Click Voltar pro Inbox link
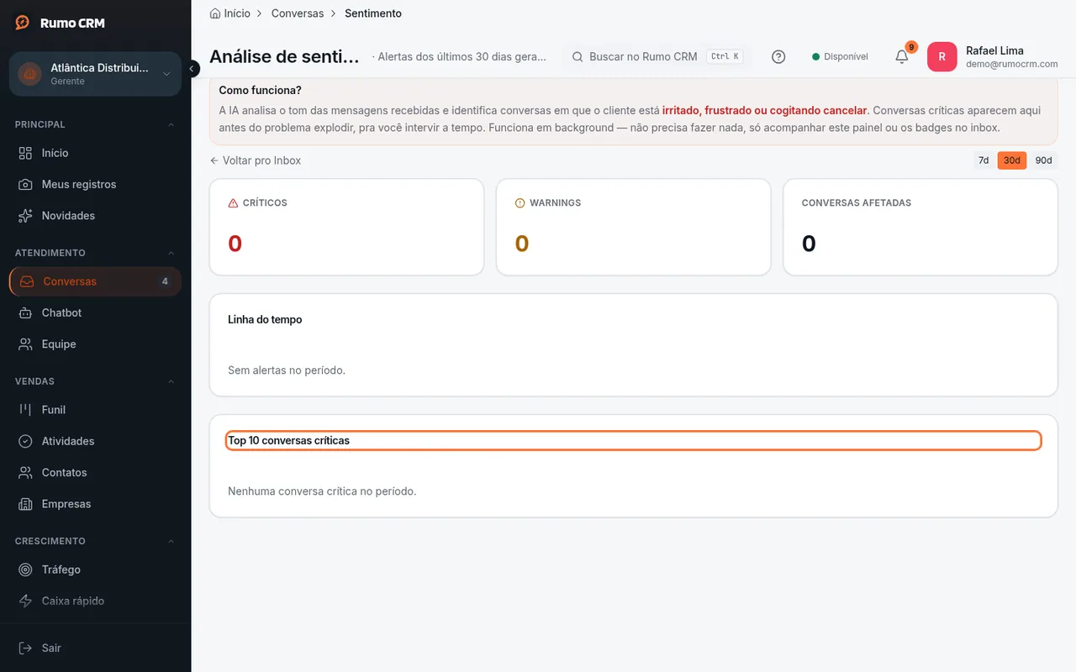Viewport: 1076px width, 672px height. pyautogui.click(x=256, y=160)
